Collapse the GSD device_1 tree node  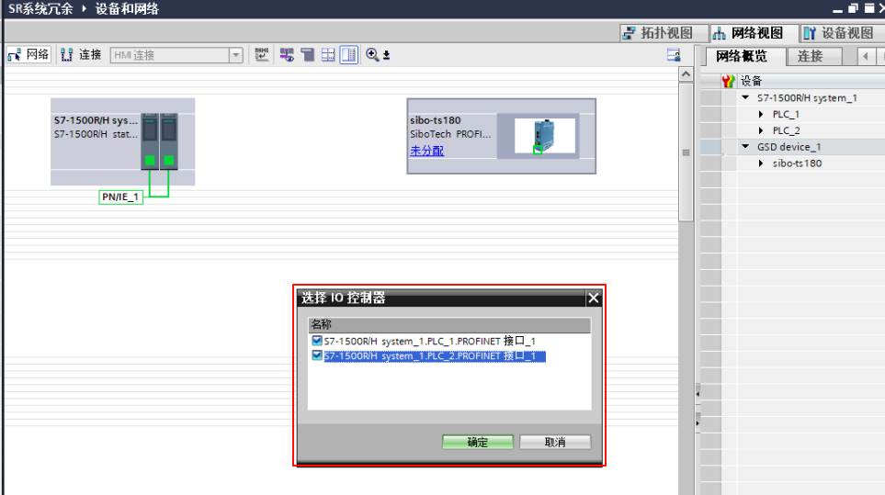click(x=745, y=147)
